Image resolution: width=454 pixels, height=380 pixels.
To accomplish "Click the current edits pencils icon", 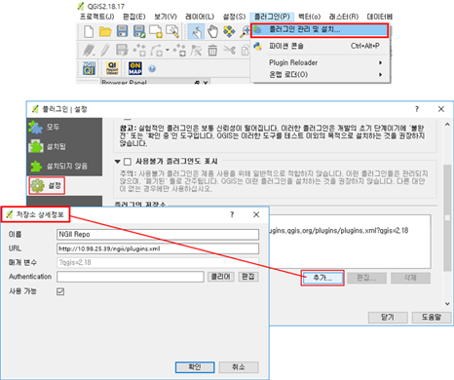I will tap(89, 51).
